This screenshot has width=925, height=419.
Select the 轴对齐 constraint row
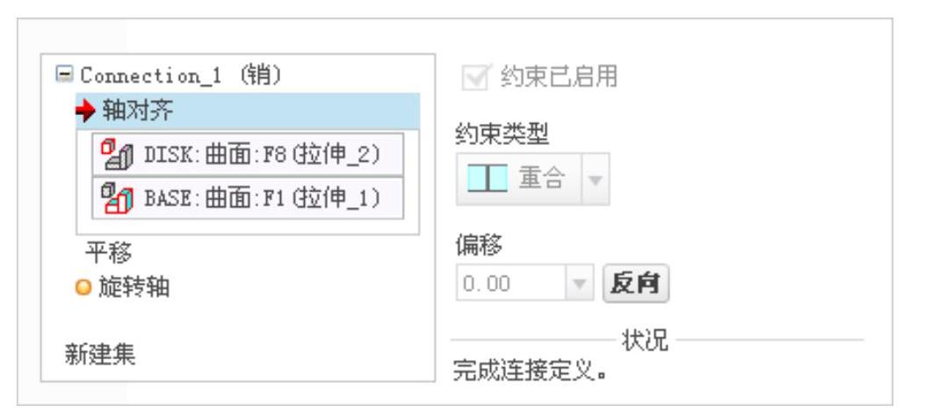248,112
